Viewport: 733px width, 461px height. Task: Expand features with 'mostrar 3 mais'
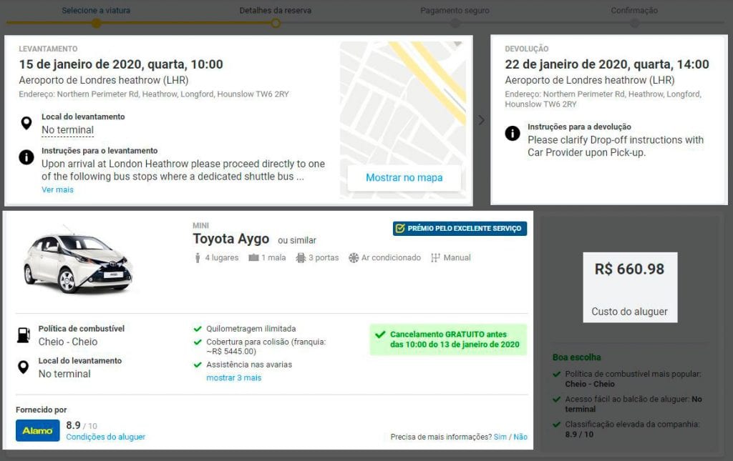tap(234, 378)
